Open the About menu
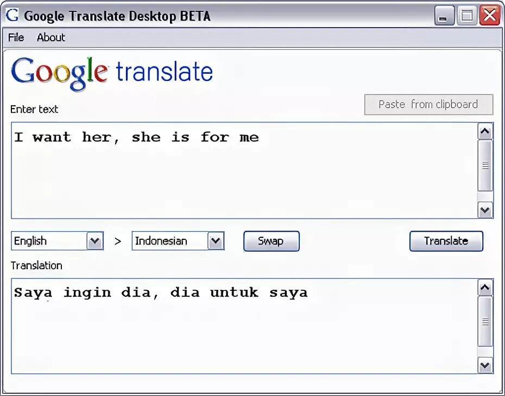The height and width of the screenshot is (396, 505). (51, 37)
